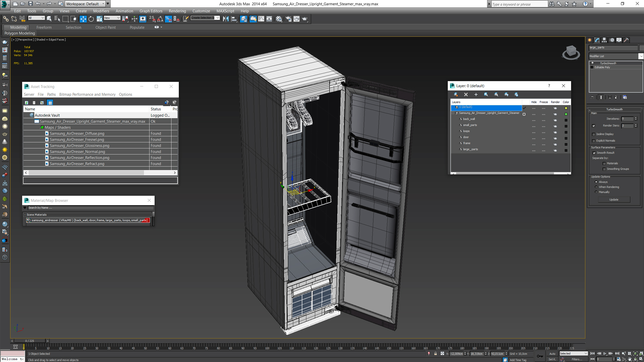Switch to Freeform ribbon tab
Image resolution: width=644 pixels, height=362 pixels.
(44, 27)
